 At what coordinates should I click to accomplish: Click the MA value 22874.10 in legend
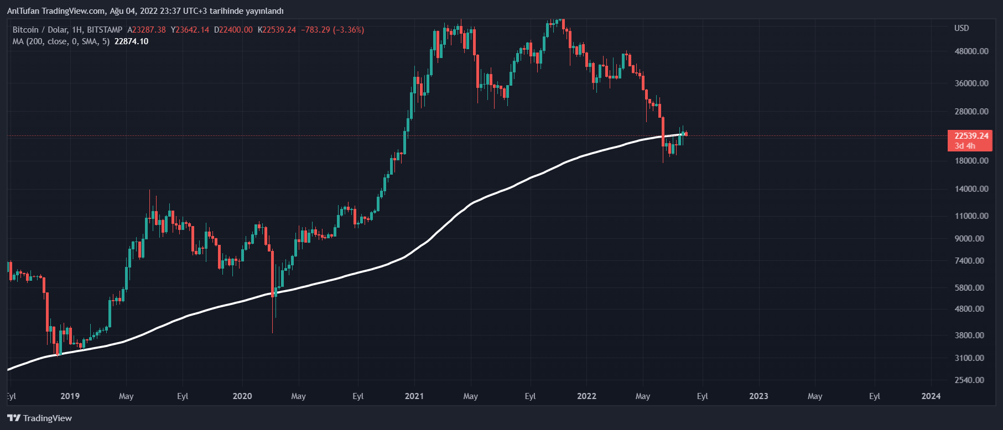click(131, 41)
